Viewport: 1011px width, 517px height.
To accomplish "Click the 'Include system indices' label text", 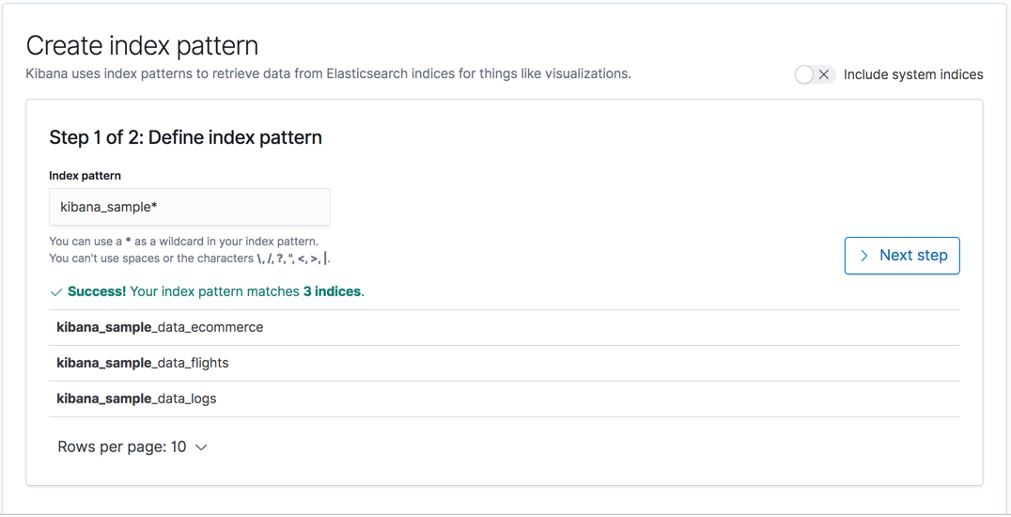I will (x=912, y=74).
